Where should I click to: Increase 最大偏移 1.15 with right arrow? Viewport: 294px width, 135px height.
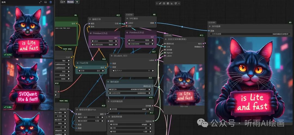[x=103, y=117]
